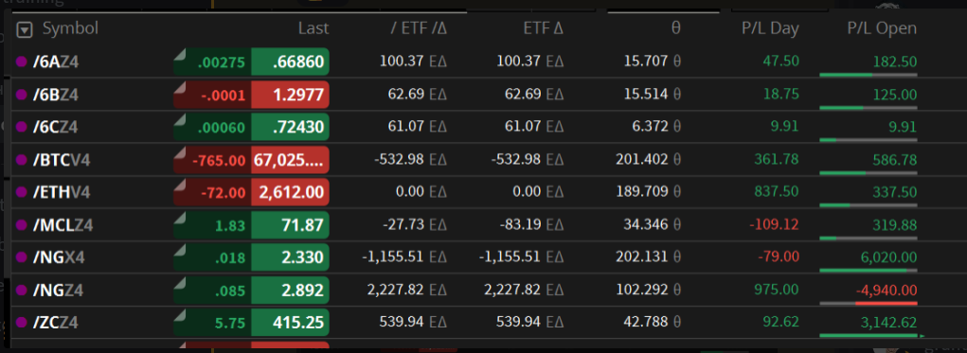Click the ETF Δ column header
Screen dimensions: 967x353
[x=543, y=28]
